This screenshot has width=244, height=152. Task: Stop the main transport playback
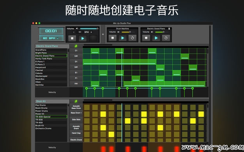72,38
